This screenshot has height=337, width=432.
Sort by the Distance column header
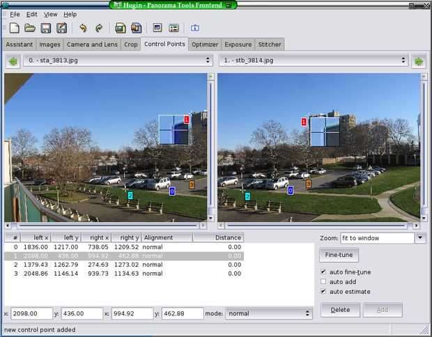click(218, 237)
